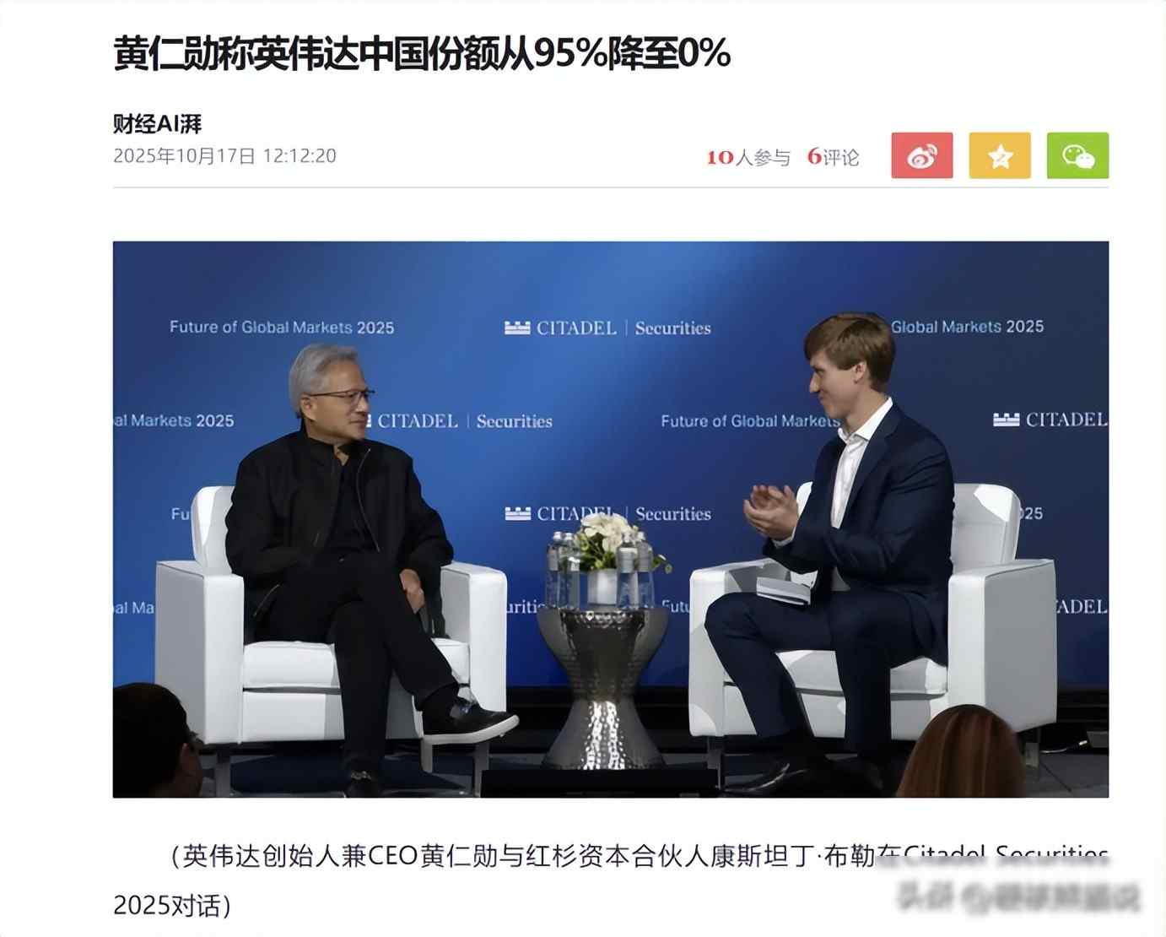
Task: Click the photo caption text below image
Action: (610, 880)
